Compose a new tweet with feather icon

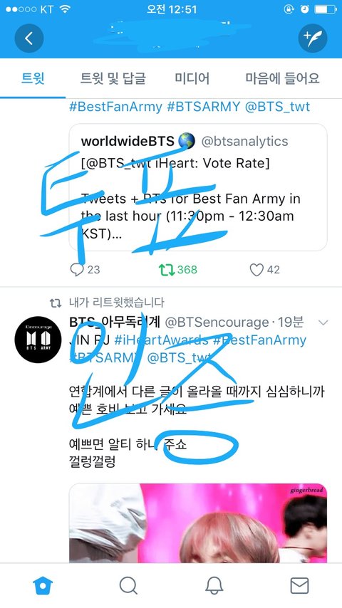(313, 38)
